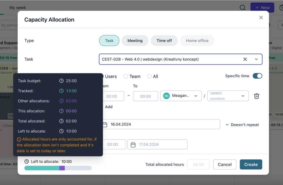Click the Left to allocate progress bar

tap(58, 168)
